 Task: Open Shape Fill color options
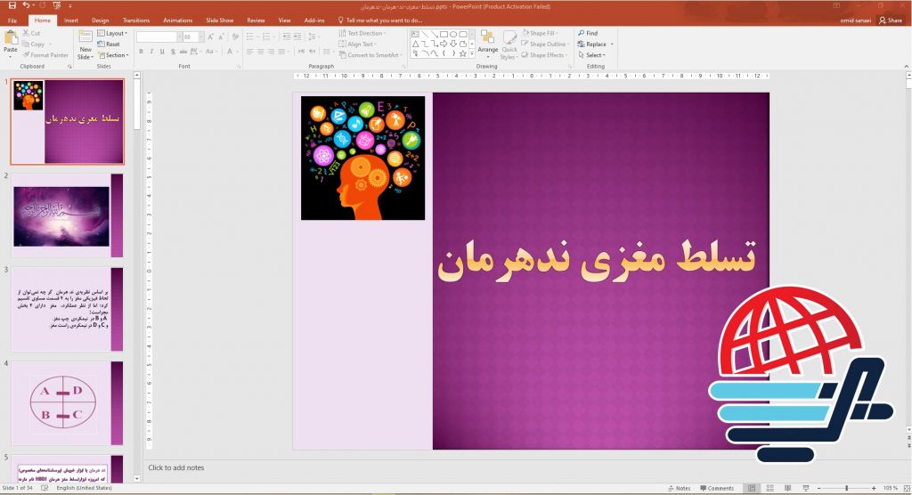tap(539, 33)
